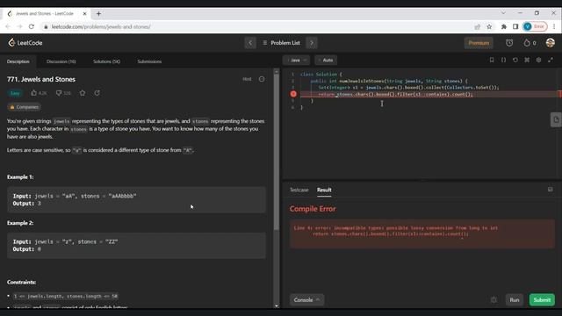Open a new browser tab

tap(98, 14)
